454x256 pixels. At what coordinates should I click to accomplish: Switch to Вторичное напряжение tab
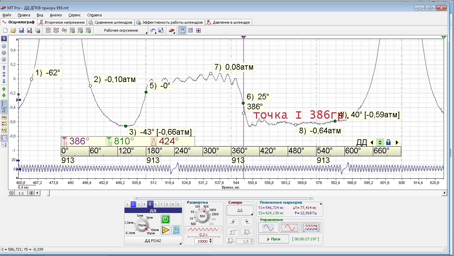click(62, 22)
